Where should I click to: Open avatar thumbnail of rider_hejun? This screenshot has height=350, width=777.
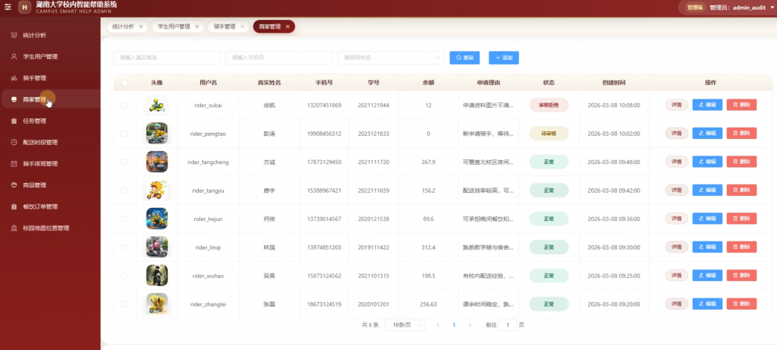pyautogui.click(x=156, y=219)
